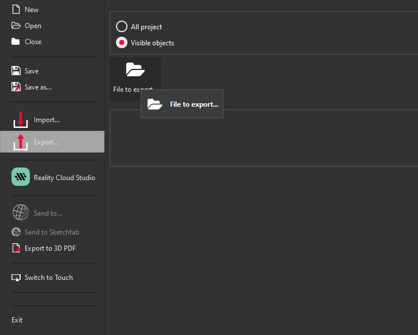
Task: Select Send to Sketchfab entry
Action: (x=53, y=232)
